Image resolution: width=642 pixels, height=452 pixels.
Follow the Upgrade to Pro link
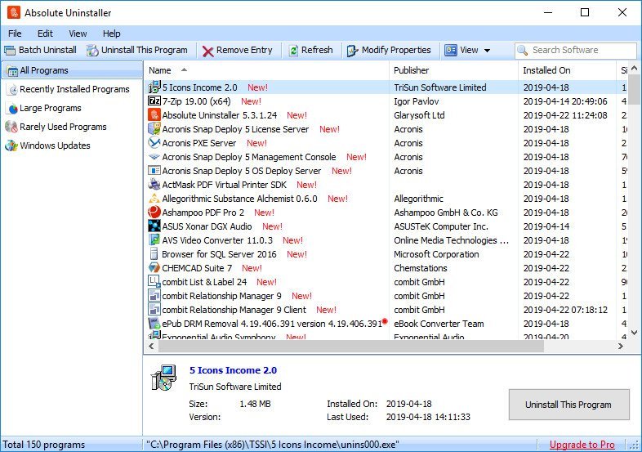582,445
